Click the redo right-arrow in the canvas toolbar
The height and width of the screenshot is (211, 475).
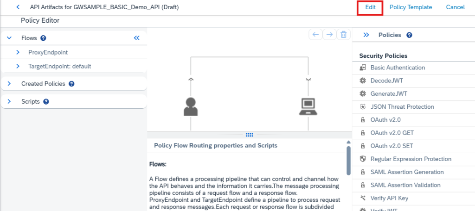click(330, 35)
